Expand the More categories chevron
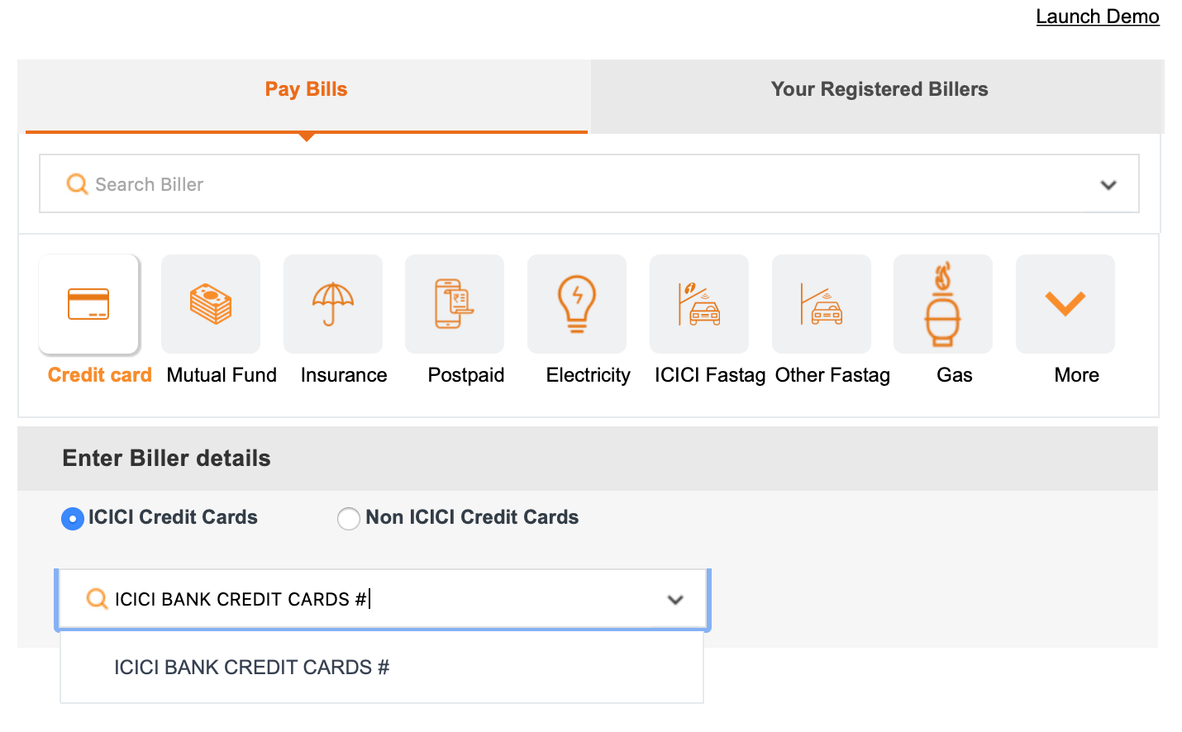The width and height of the screenshot is (1182, 732). (x=1065, y=303)
